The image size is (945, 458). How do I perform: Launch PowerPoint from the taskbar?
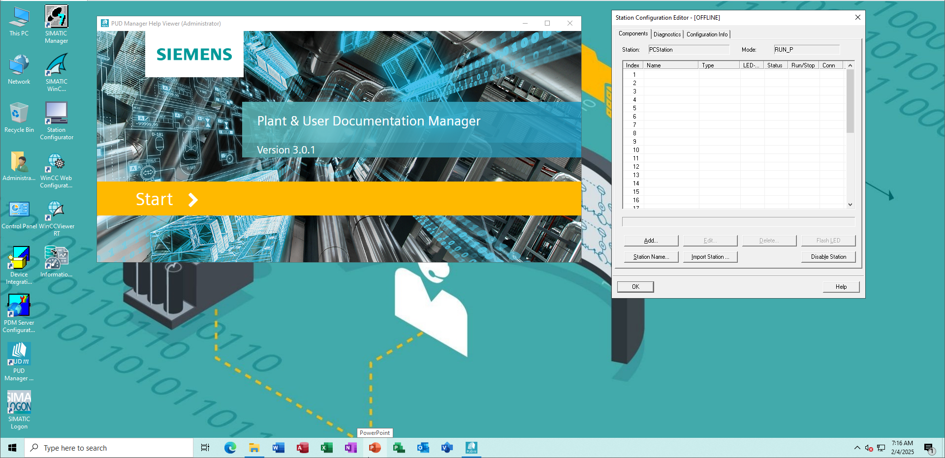pos(375,448)
